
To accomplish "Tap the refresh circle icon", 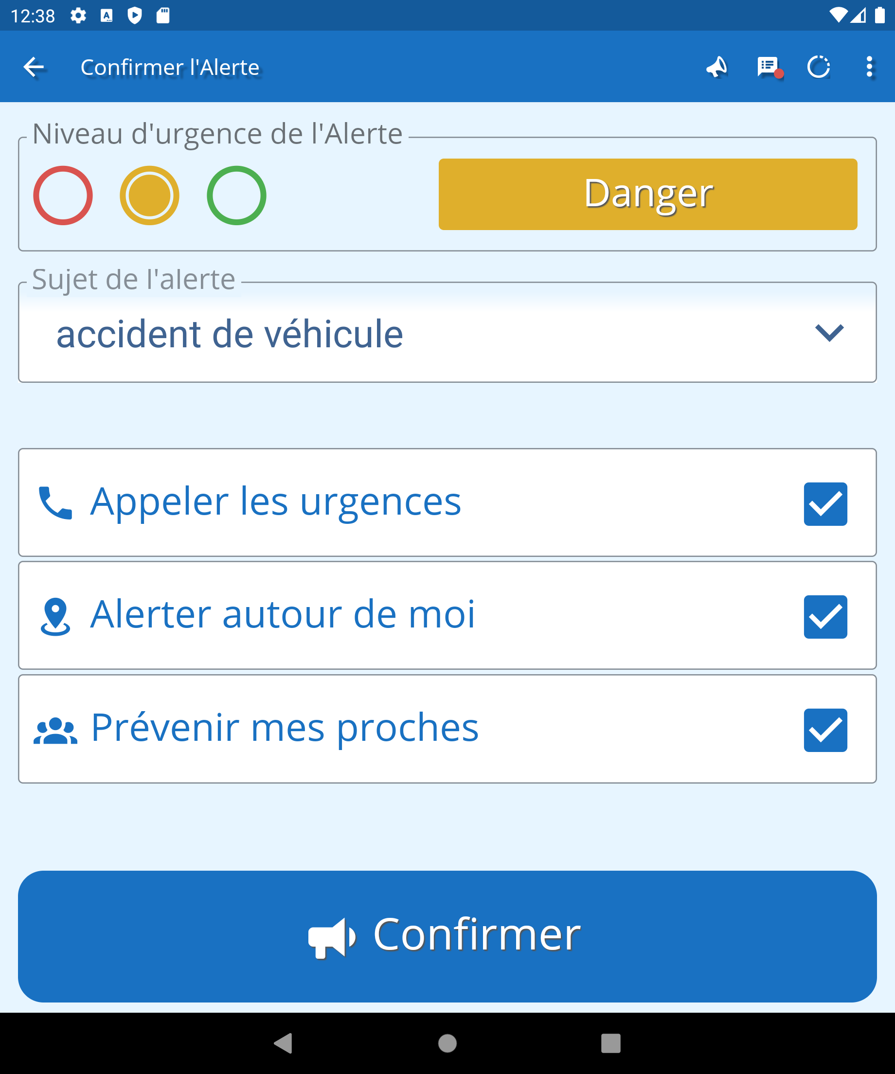I will pos(818,67).
